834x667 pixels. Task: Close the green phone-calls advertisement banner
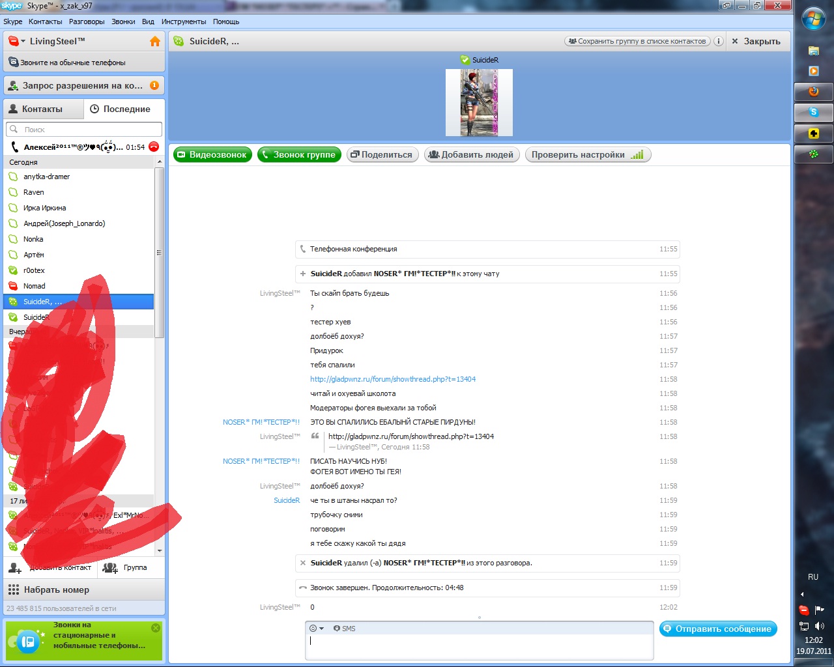tap(156, 628)
